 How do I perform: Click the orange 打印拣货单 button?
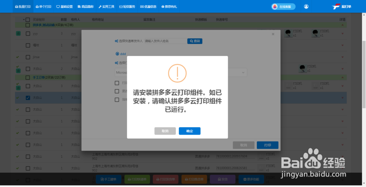point(194,179)
